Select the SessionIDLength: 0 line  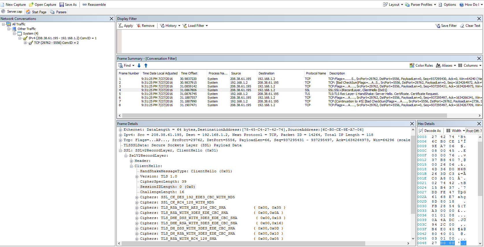[x=168, y=187]
